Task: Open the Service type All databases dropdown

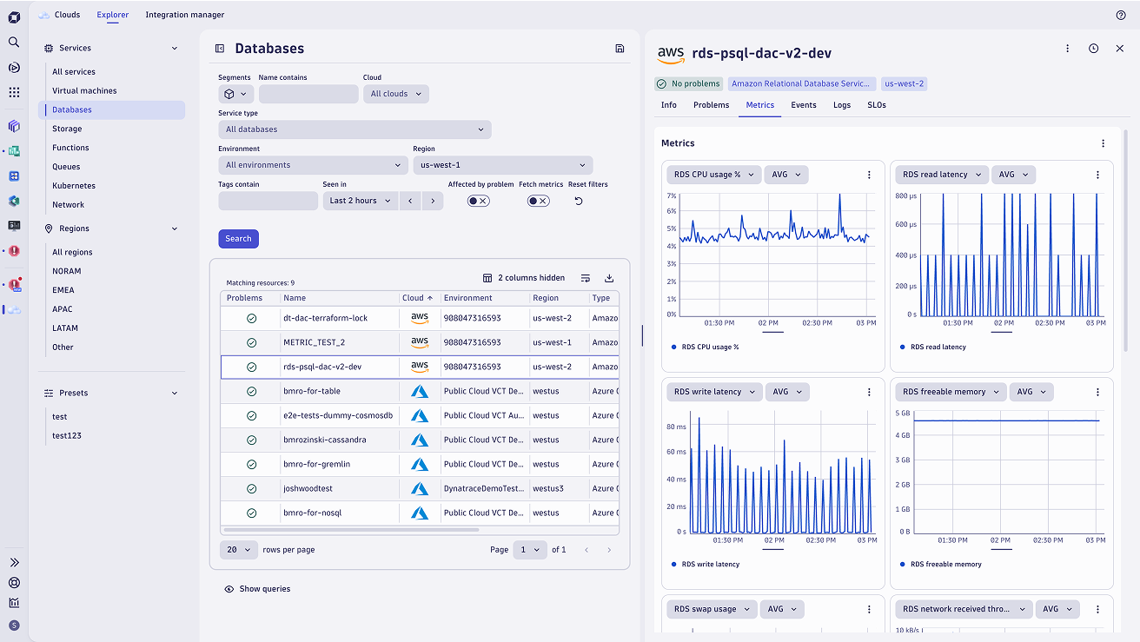Action: tap(355, 129)
